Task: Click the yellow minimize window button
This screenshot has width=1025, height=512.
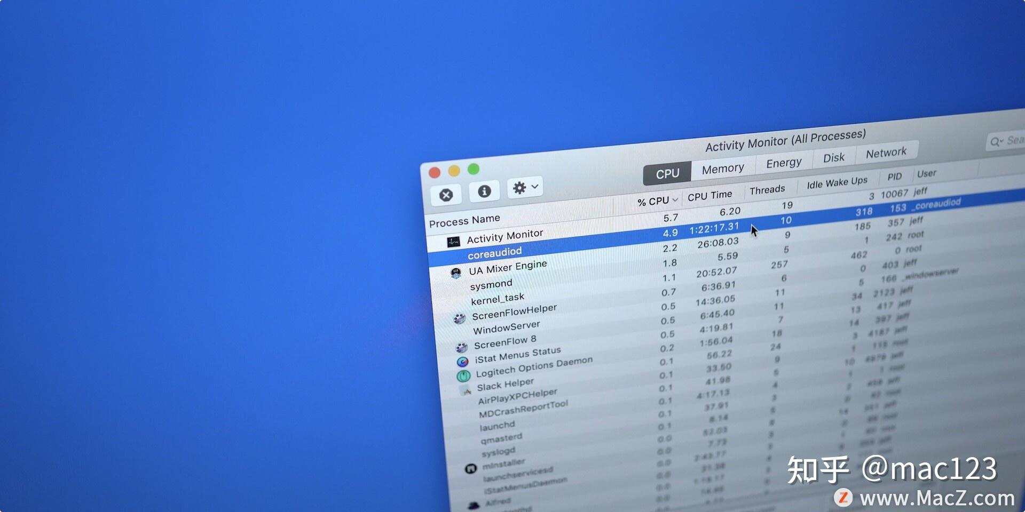Action: [x=454, y=171]
